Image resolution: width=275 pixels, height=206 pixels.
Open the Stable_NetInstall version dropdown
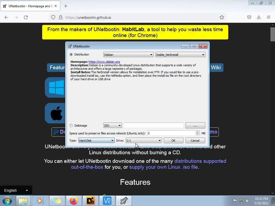click(180, 55)
